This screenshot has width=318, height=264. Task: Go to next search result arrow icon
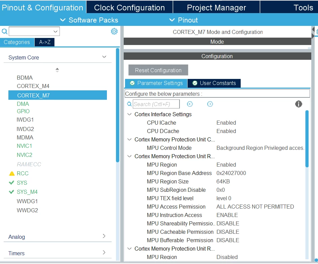210,104
